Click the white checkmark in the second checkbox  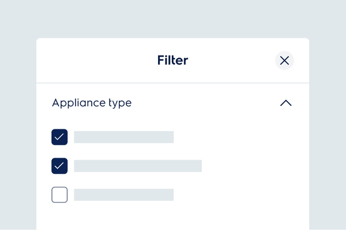59,166
